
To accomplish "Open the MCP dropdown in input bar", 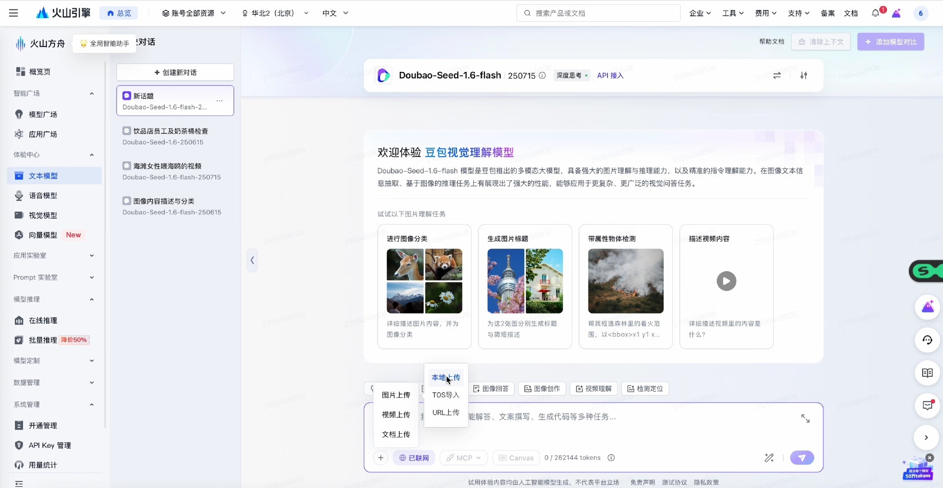I will click(464, 458).
